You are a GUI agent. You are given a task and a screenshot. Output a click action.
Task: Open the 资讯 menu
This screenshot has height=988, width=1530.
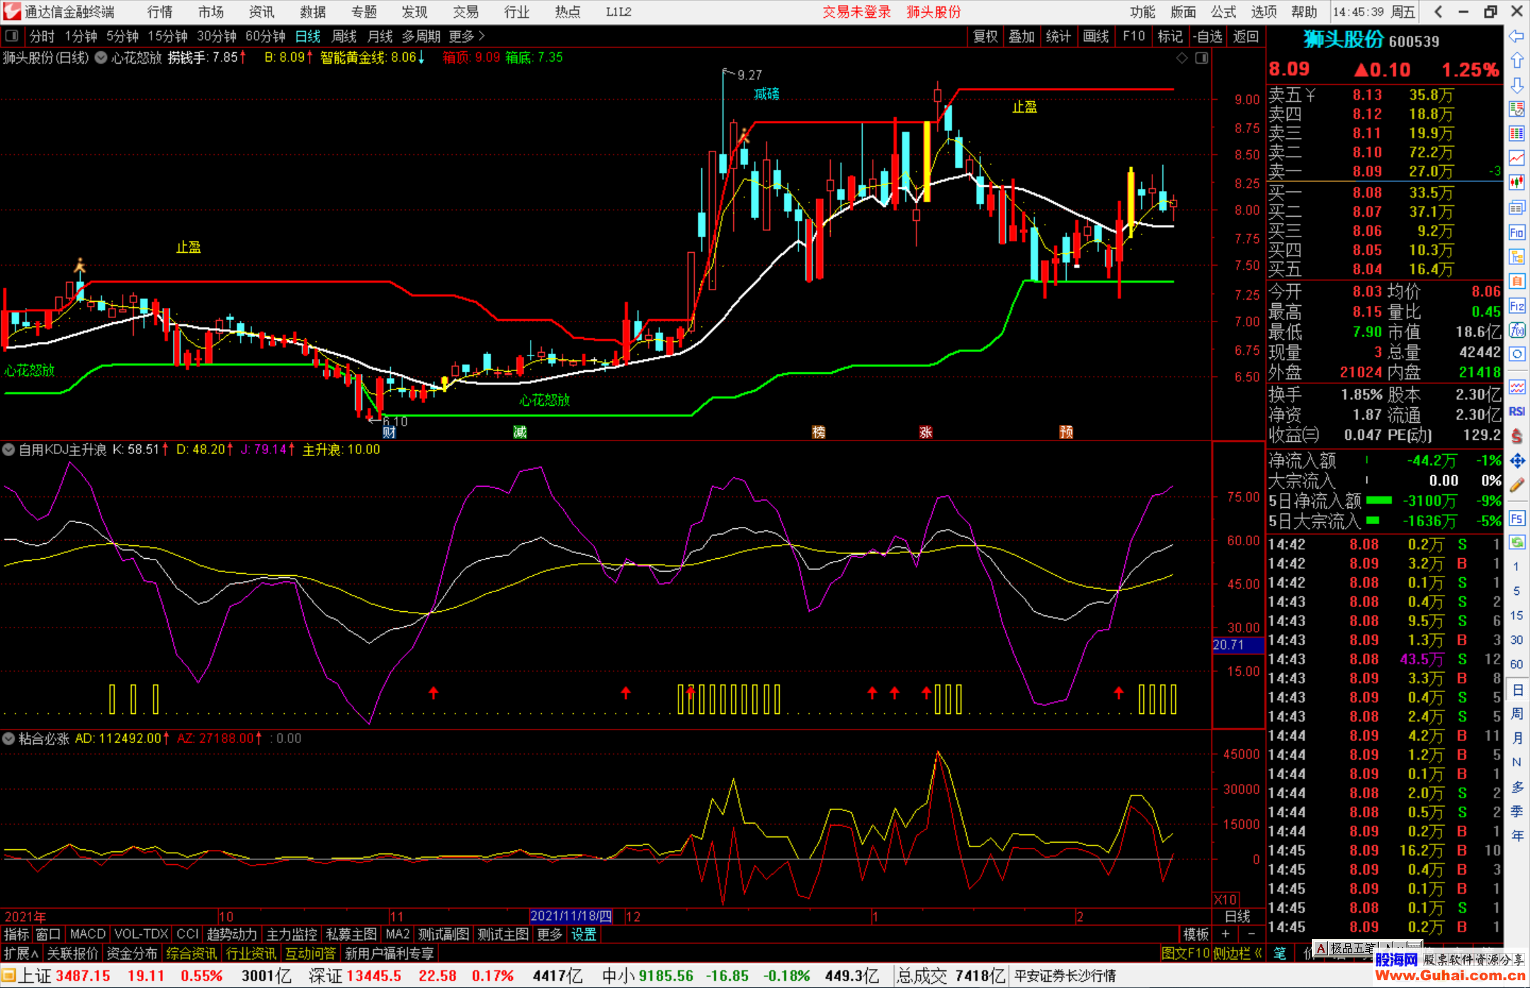coord(261,11)
